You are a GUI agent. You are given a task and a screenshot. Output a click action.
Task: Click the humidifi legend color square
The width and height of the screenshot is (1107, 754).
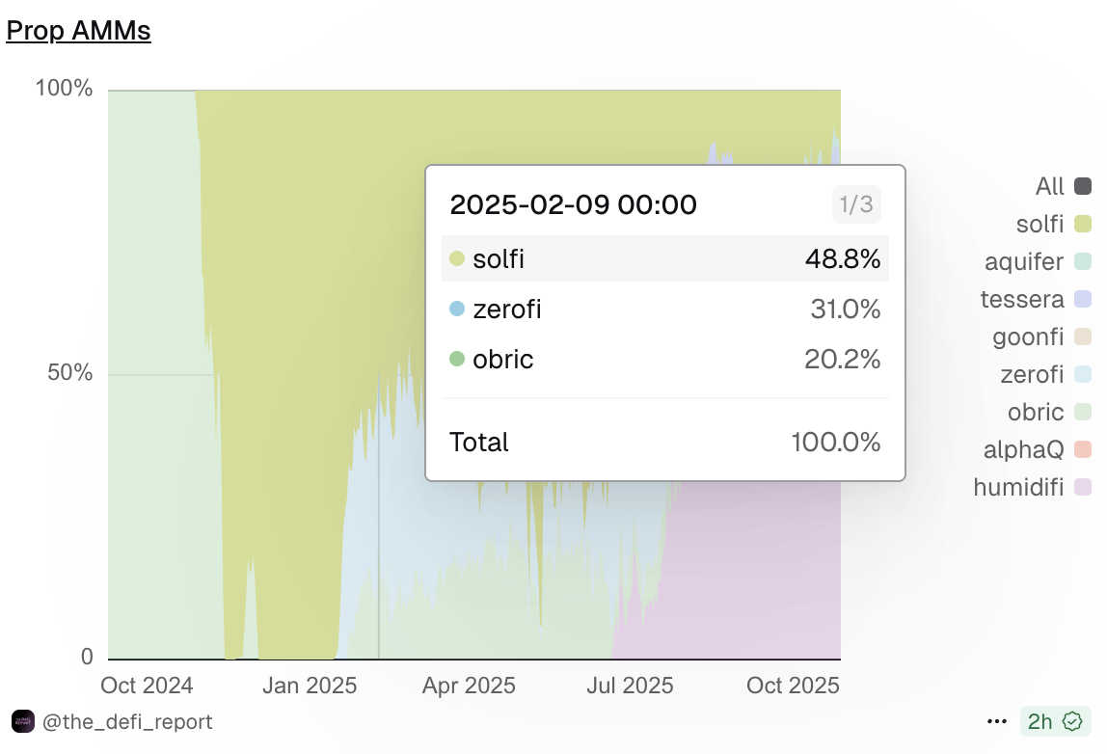(x=1083, y=487)
